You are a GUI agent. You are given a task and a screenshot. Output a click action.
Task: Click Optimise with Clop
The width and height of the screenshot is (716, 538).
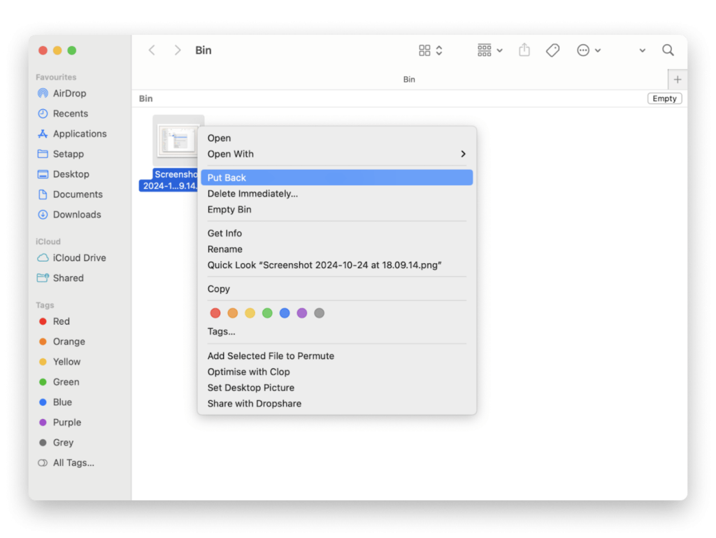248,371
